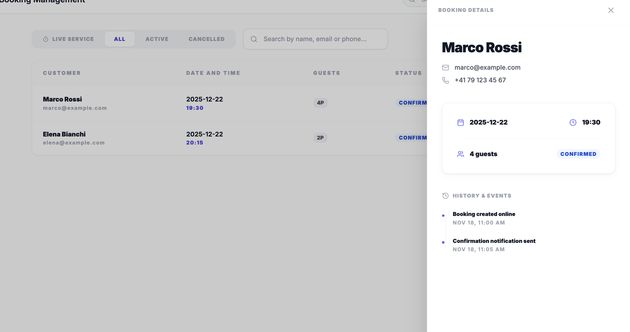Click marco@example.com email in details panel
The image size is (630, 332).
(x=487, y=68)
